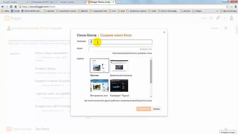Viewport: 238px width, 134px height.
Task: Open the alena.ruelsoft.com bookmark
Action: pos(31,11)
